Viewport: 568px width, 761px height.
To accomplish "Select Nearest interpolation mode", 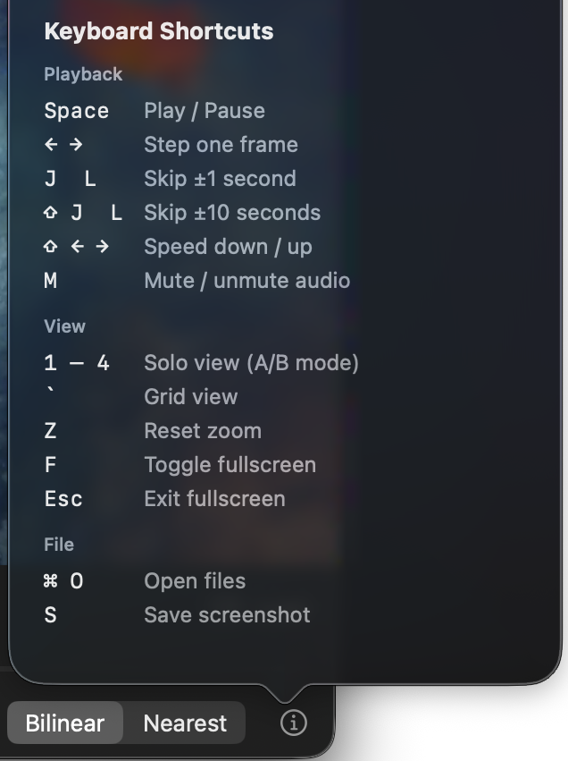I will coord(183,723).
